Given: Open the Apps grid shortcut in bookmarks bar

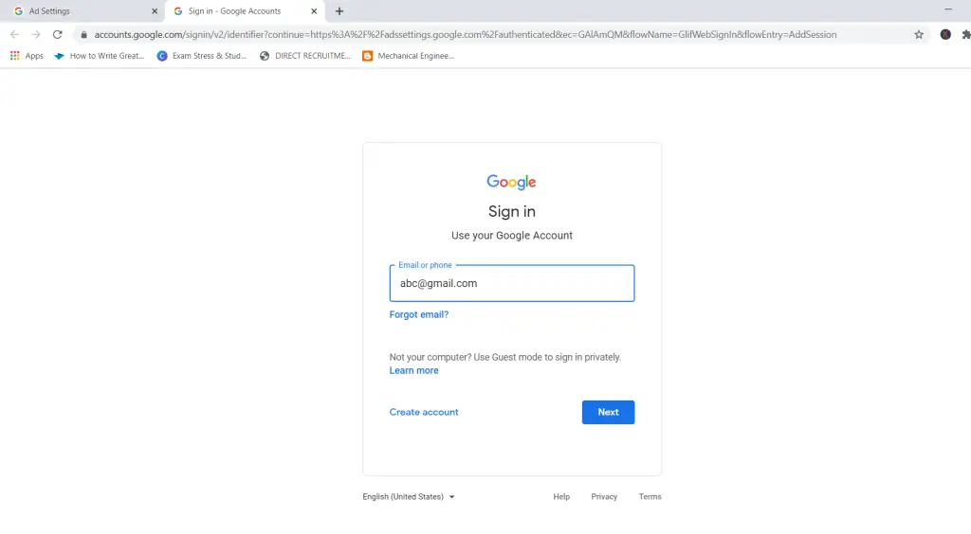Looking at the screenshot, I should 27,56.
